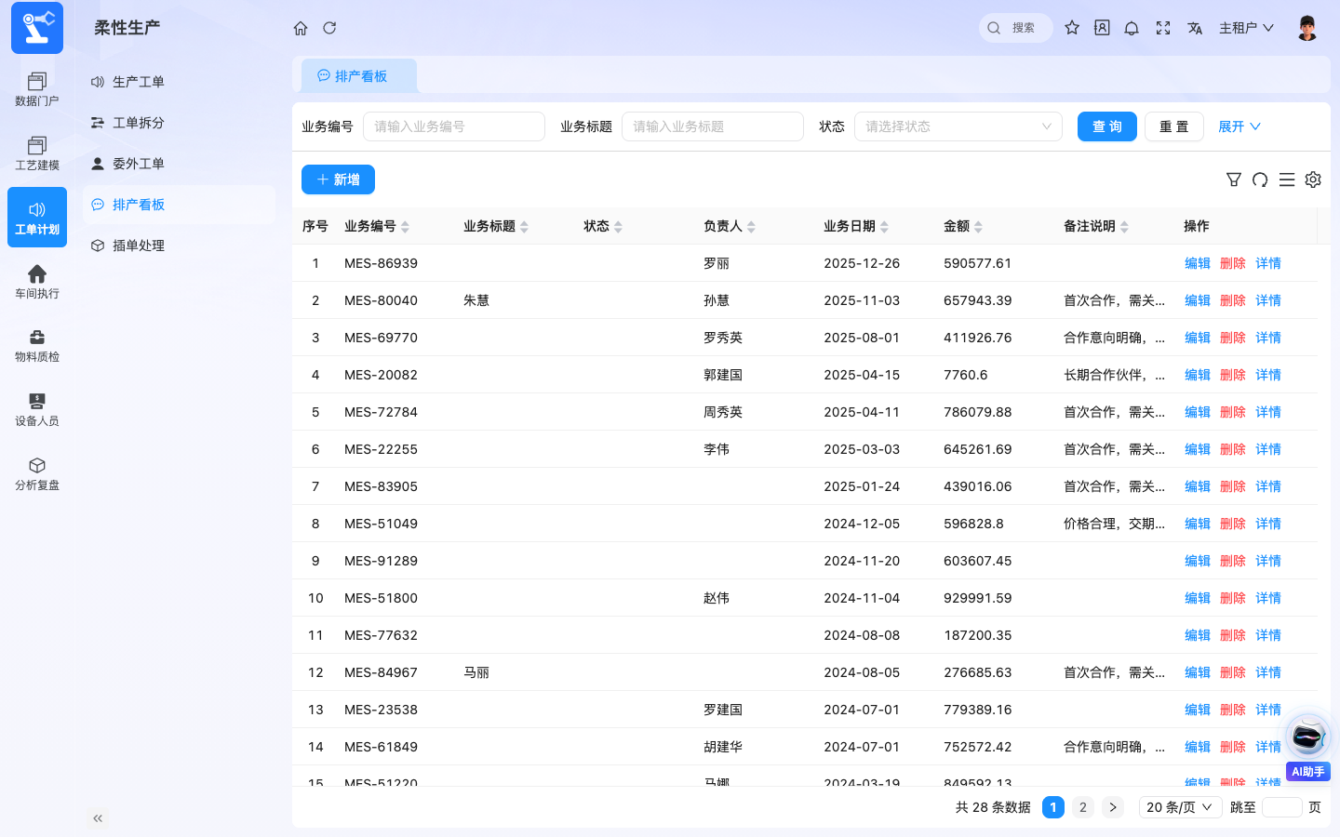Edit row MES-86939
Image resolution: width=1340 pixels, height=837 pixels.
pyautogui.click(x=1198, y=263)
